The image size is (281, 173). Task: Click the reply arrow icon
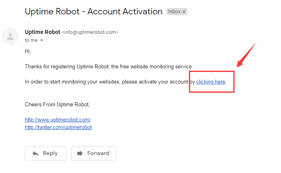36,153
